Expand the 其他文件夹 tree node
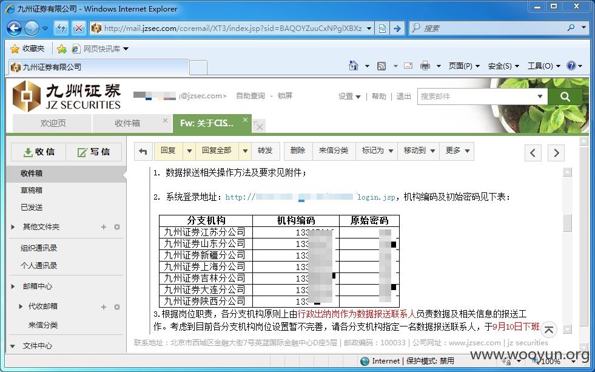The height and width of the screenshot is (372, 595). click(x=13, y=227)
